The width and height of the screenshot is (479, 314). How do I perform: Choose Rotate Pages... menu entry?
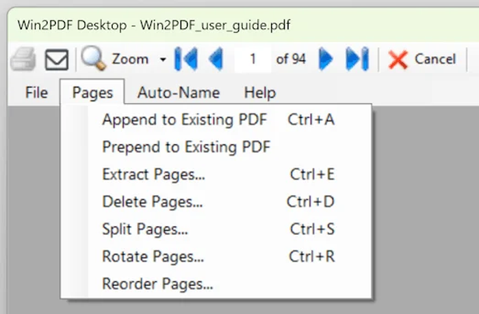(216, 257)
